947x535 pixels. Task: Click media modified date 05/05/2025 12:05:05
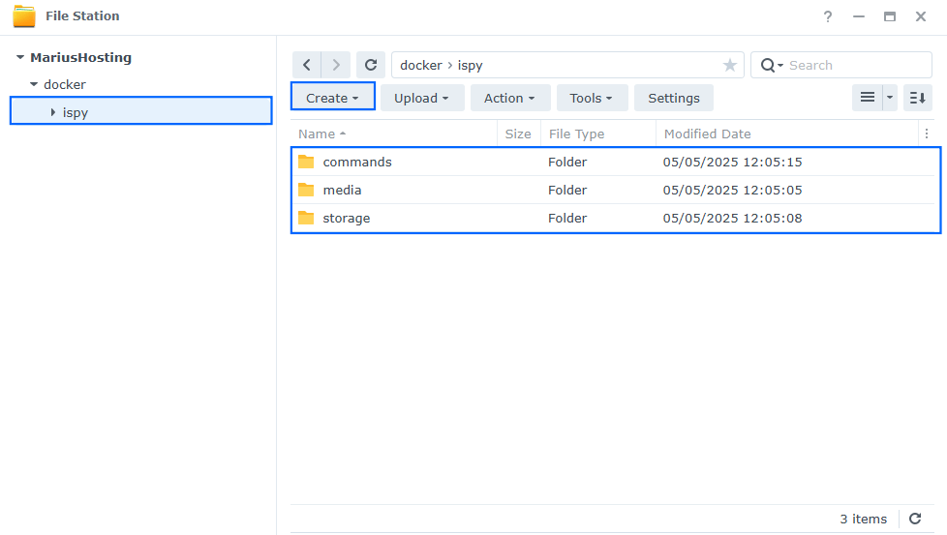(x=733, y=190)
